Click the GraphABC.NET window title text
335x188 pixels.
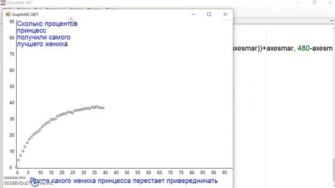coord(25,15)
